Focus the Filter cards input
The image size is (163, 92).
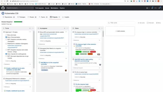click(x=121, y=23)
